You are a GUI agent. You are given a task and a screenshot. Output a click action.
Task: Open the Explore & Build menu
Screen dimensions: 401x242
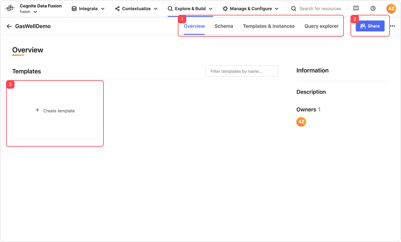point(190,9)
